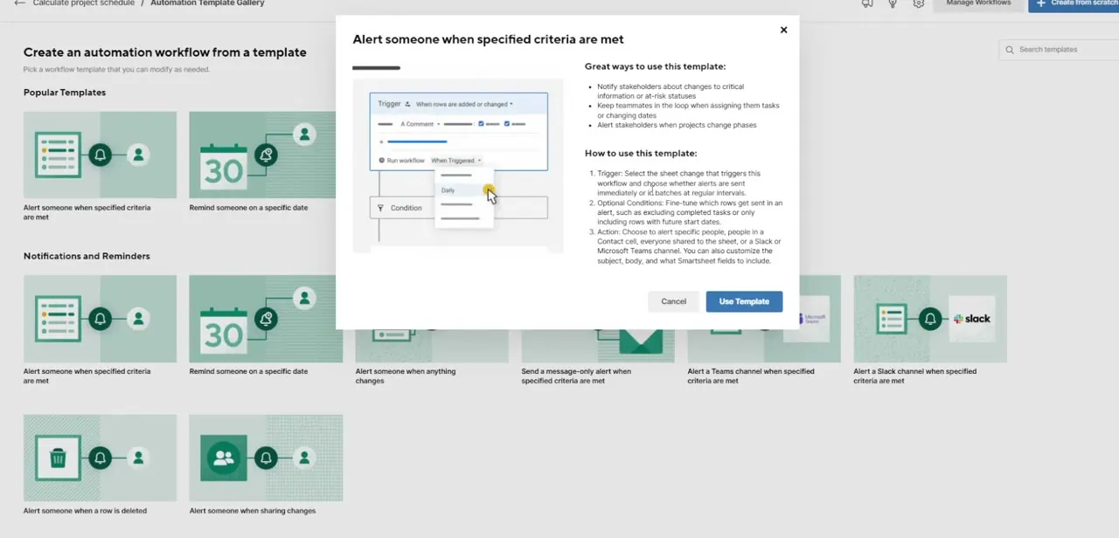The width and height of the screenshot is (1119, 538).
Task: Click the 'Alert someone when sharing changes' label
Action: pos(253,511)
